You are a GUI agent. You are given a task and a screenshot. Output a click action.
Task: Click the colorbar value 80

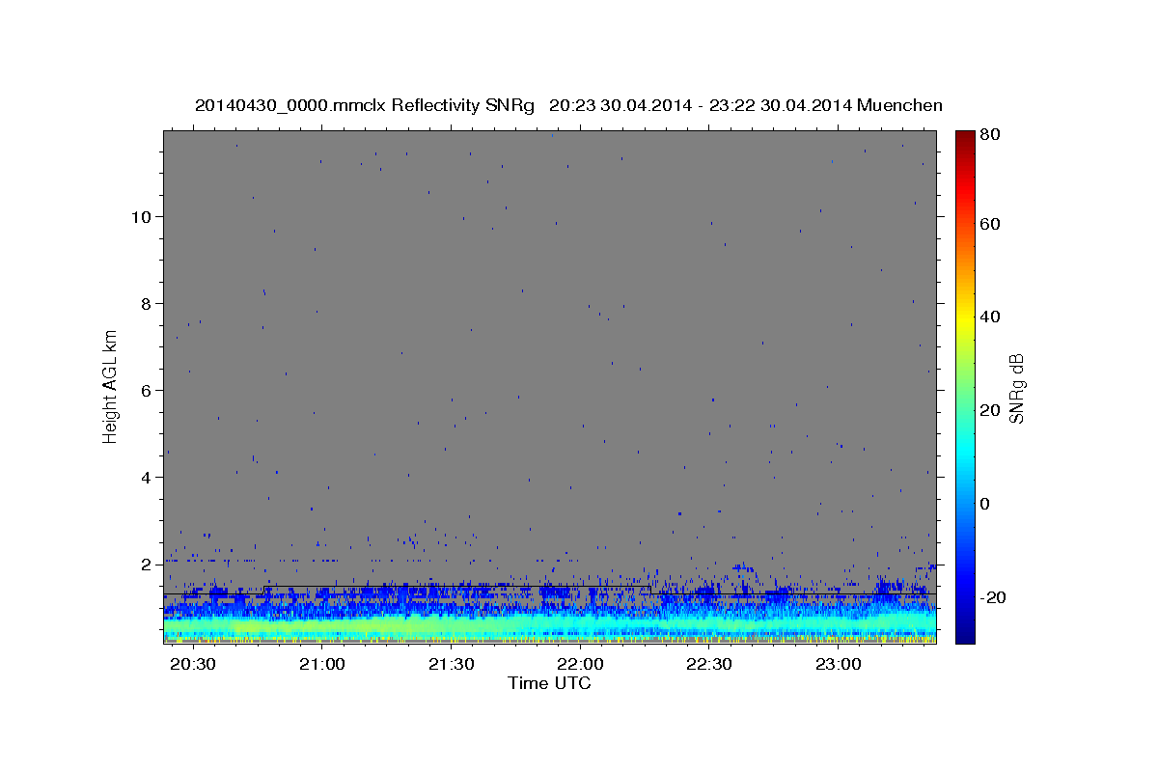pos(990,134)
